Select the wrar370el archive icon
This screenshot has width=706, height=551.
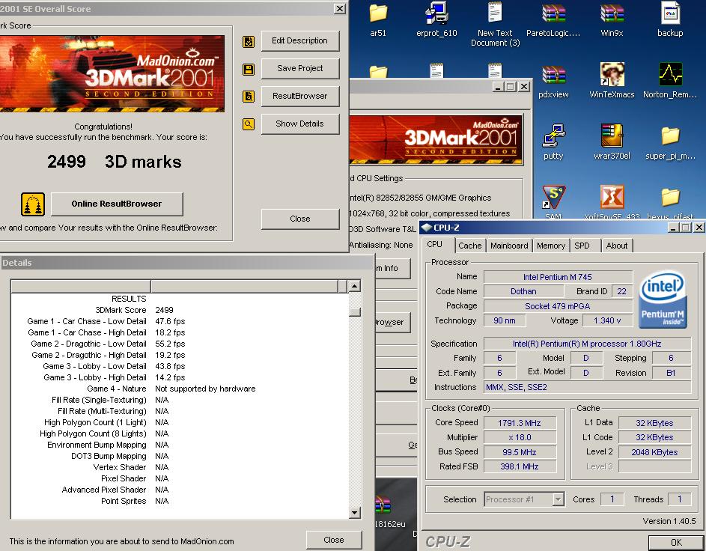click(612, 136)
